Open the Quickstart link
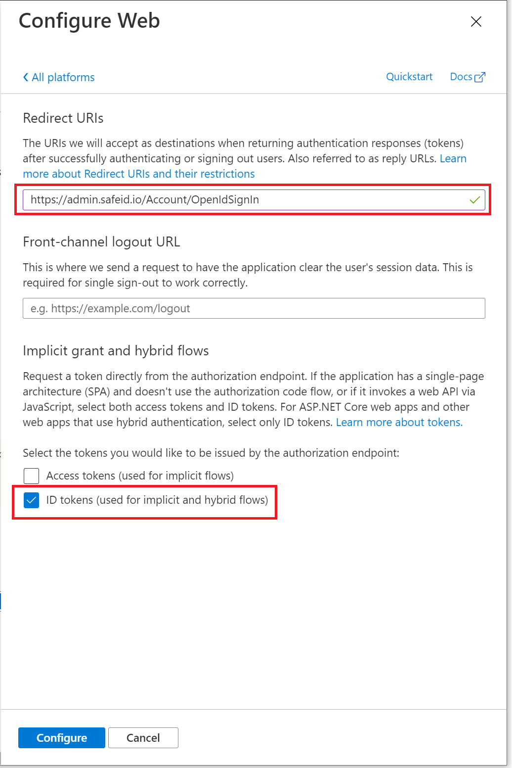The height and width of the screenshot is (768, 512). [x=409, y=77]
